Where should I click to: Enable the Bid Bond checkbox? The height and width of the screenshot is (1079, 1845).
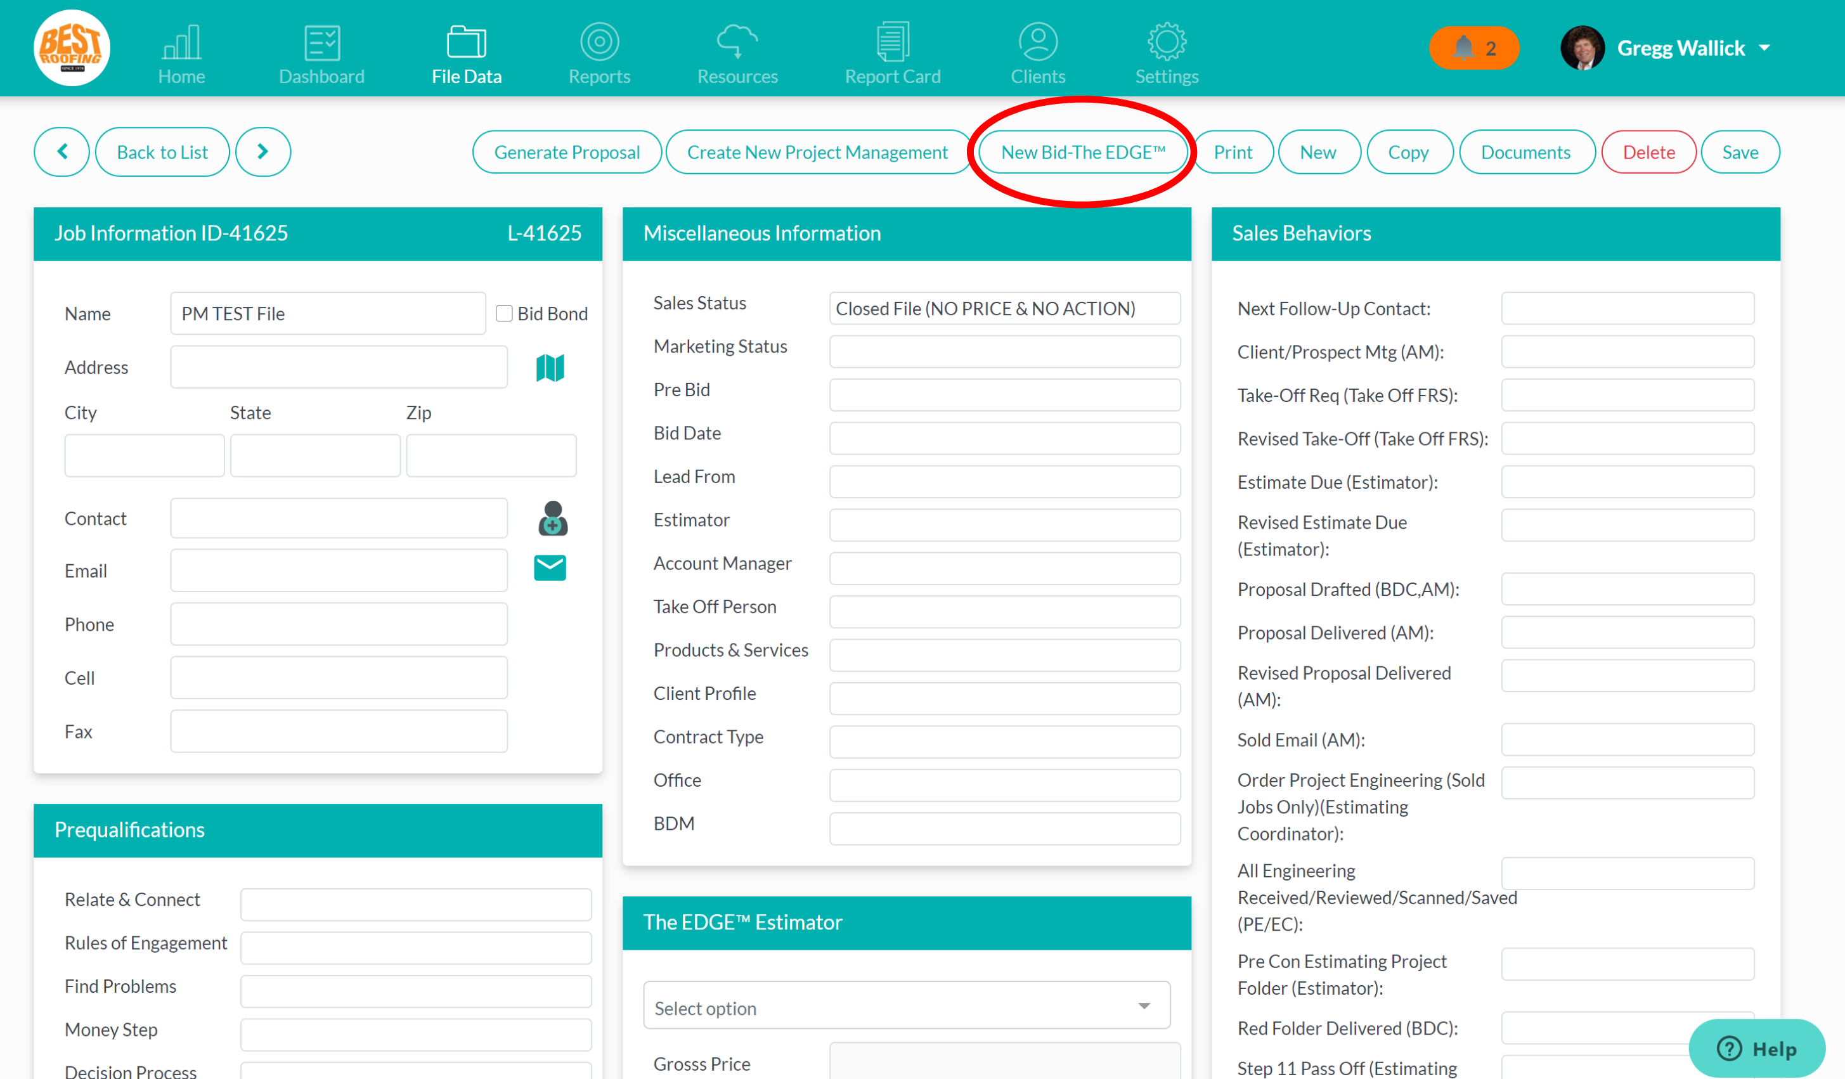(505, 313)
